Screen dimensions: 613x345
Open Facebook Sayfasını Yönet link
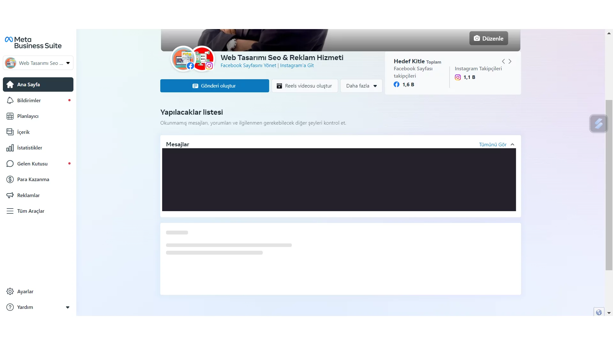point(248,65)
